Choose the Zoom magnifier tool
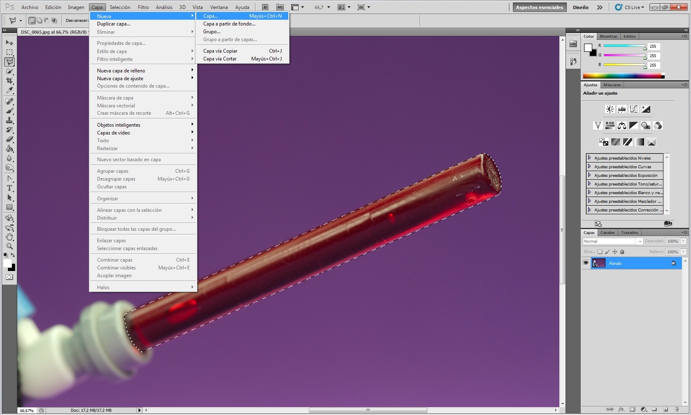 (9, 246)
